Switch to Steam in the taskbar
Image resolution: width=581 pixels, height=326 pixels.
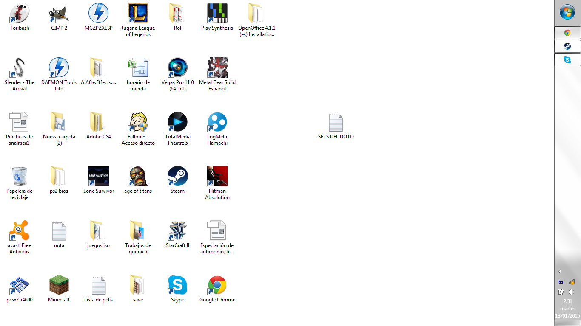tap(567, 46)
